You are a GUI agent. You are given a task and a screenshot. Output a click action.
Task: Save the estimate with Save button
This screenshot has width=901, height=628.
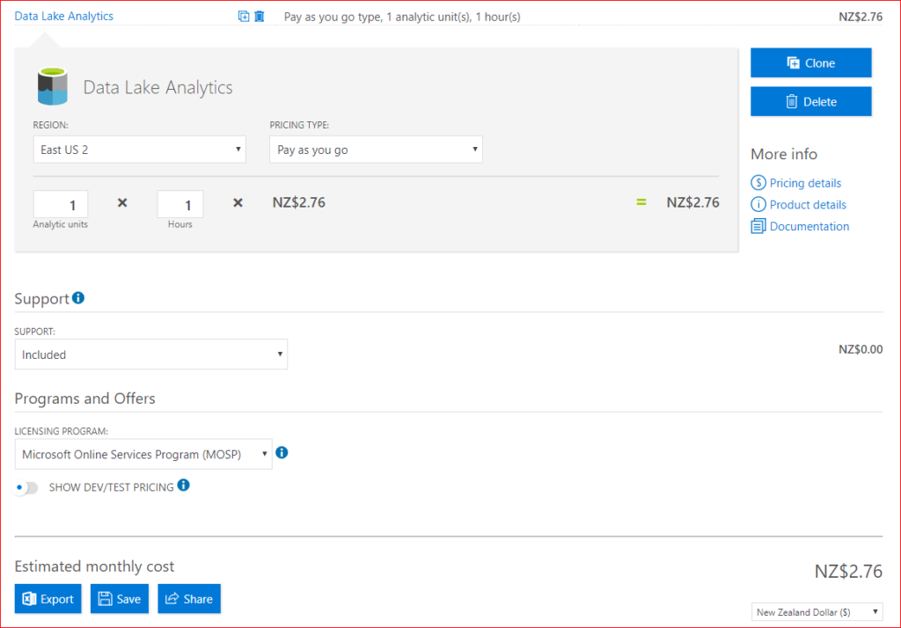tap(120, 599)
